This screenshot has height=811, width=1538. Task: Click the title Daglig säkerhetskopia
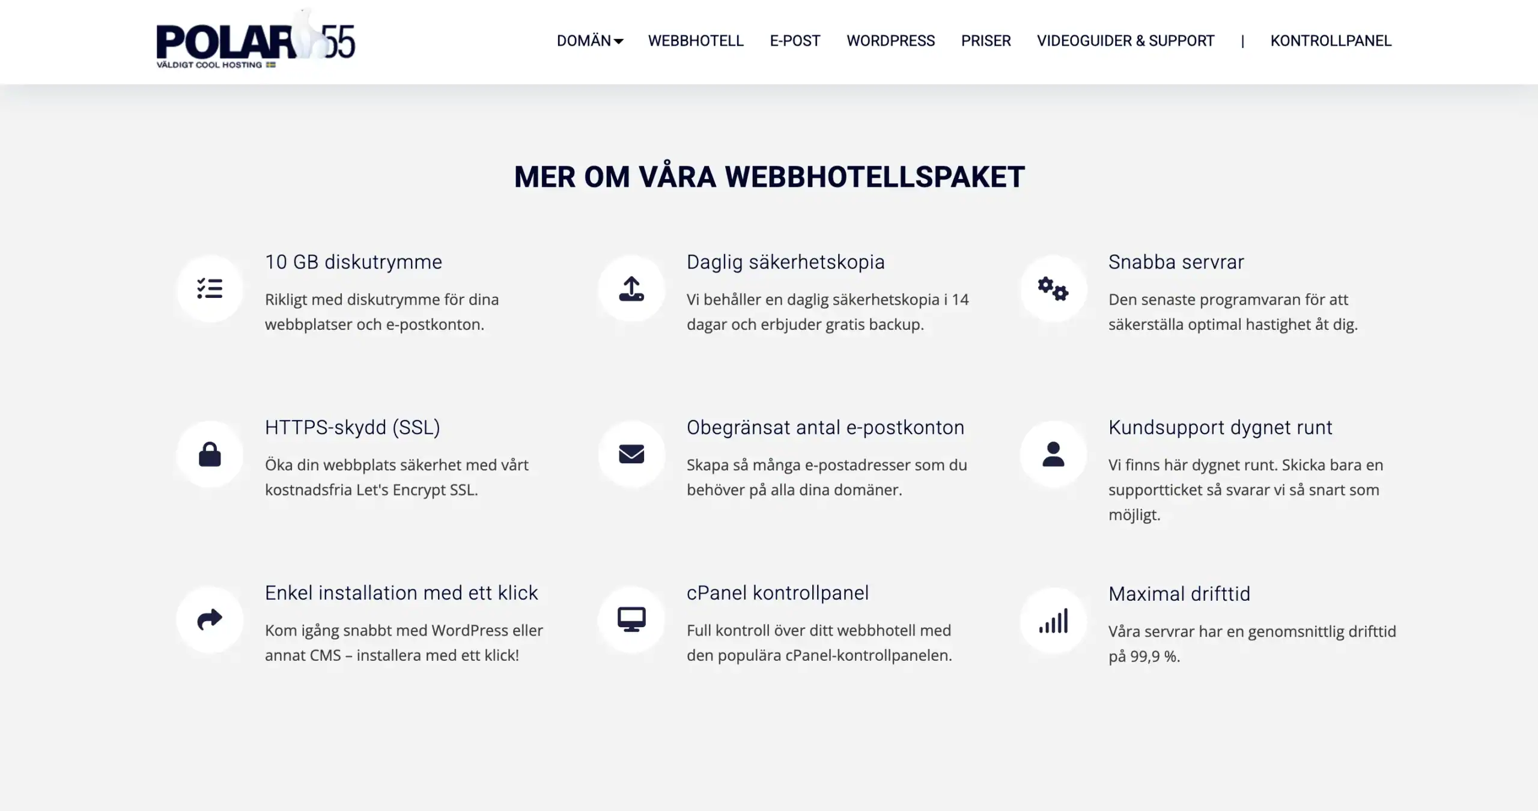point(785,262)
